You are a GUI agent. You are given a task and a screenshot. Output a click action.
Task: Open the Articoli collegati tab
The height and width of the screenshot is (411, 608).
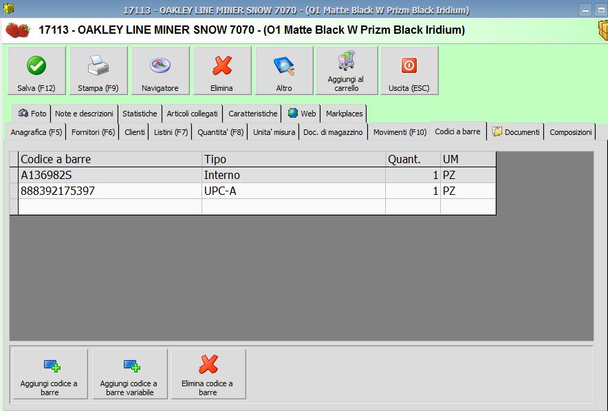[x=192, y=114]
